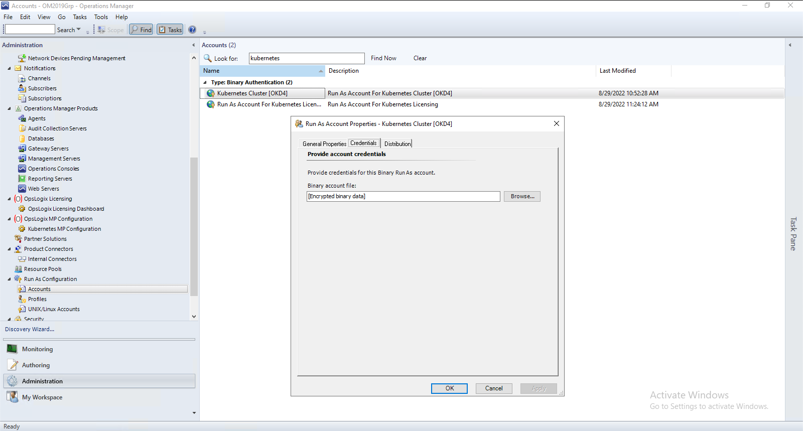The height and width of the screenshot is (431, 803).
Task: Click Cancel in the properties dialog
Action: 494,388
